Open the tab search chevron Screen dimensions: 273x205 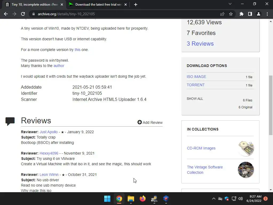coord(230,4)
